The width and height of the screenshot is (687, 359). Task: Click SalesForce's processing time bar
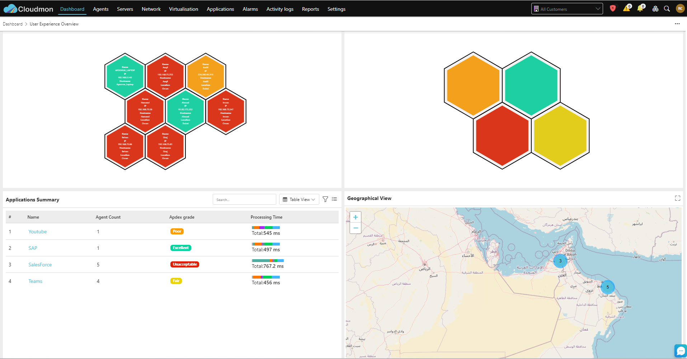(x=268, y=261)
